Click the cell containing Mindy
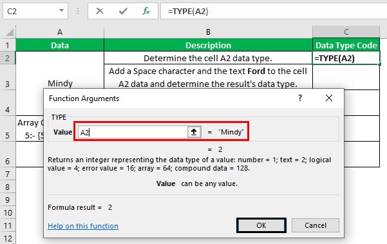 pos(60,84)
